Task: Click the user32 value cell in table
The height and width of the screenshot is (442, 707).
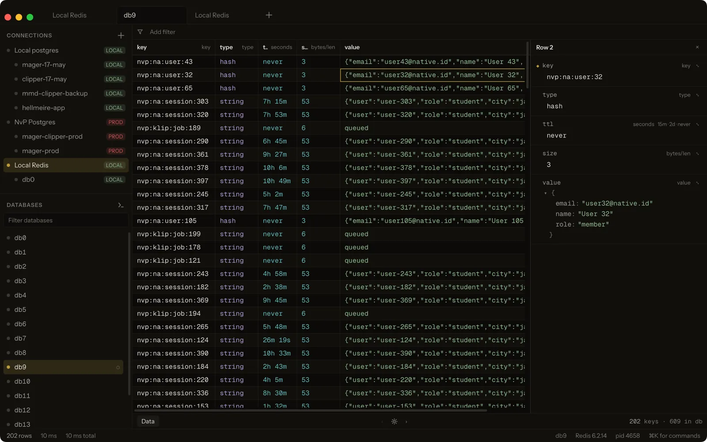Action: tap(433, 75)
